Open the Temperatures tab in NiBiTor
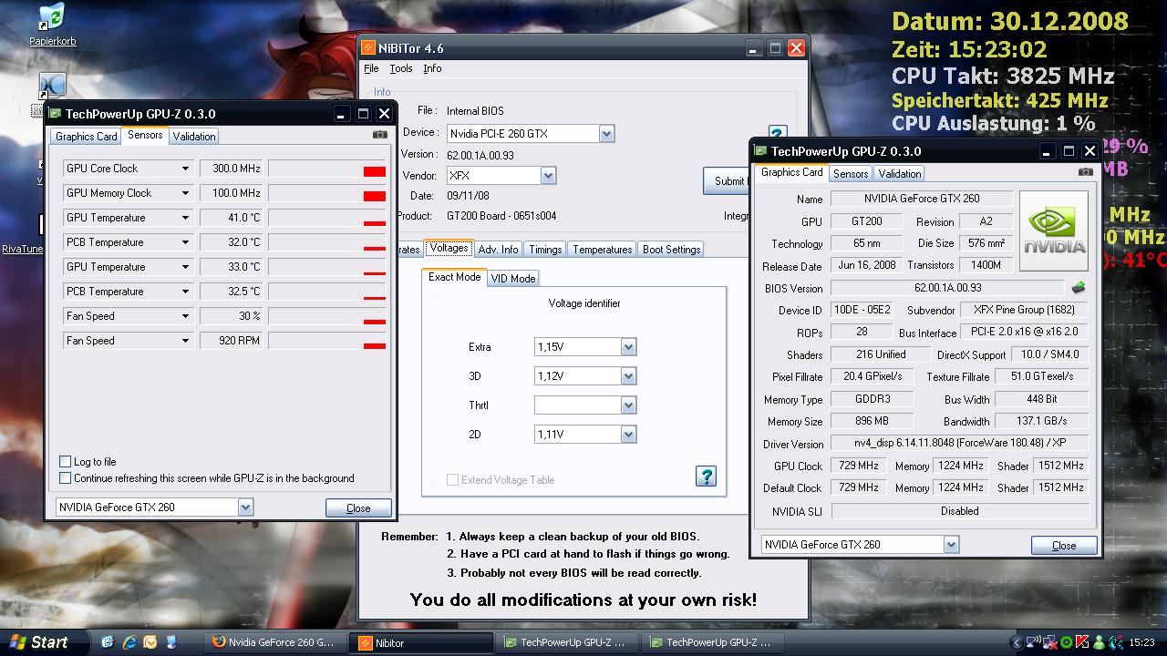Image resolution: width=1167 pixels, height=656 pixels. tap(602, 250)
